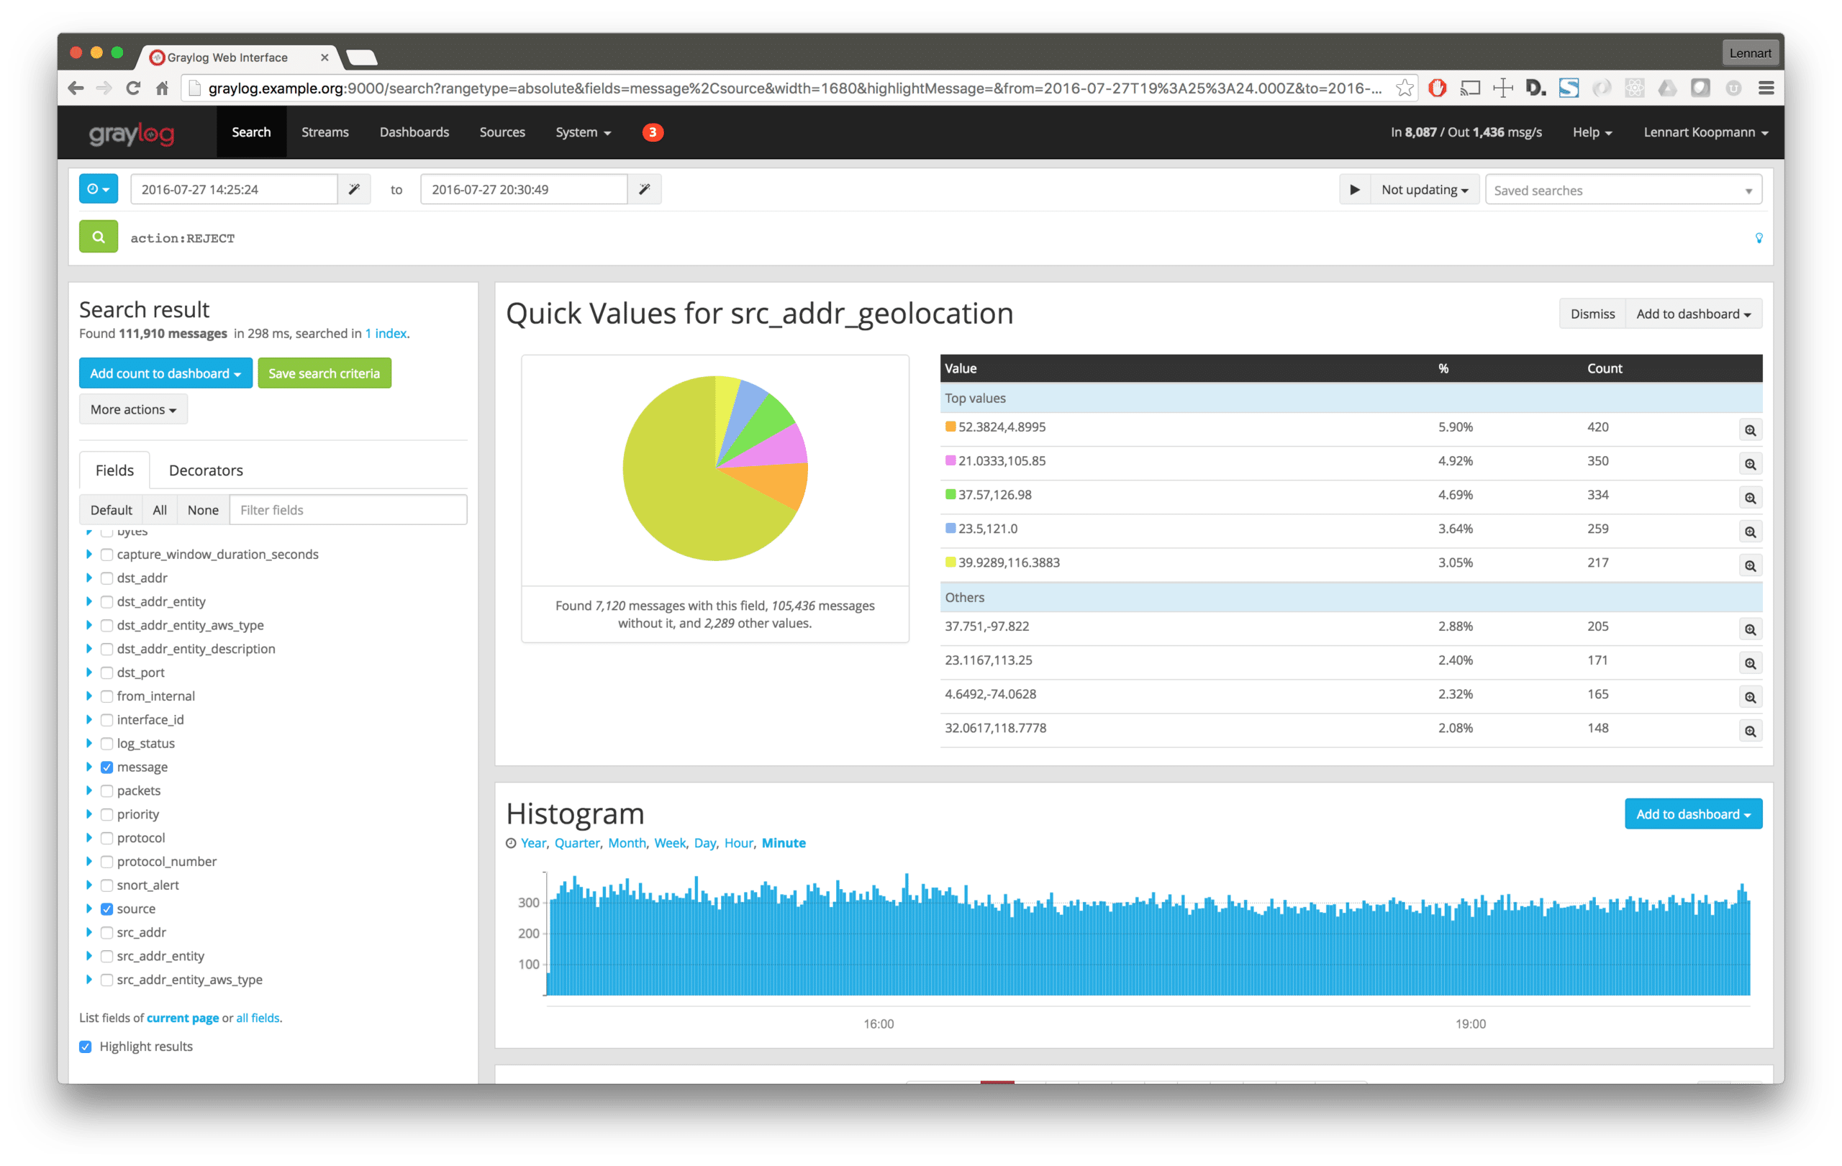
Task: Zoom into value 52.3824,4.8995 magnifier
Action: pyautogui.click(x=1749, y=429)
